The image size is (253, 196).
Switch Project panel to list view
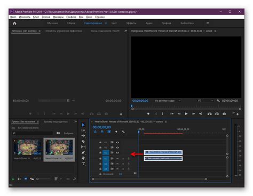[x=19, y=179]
